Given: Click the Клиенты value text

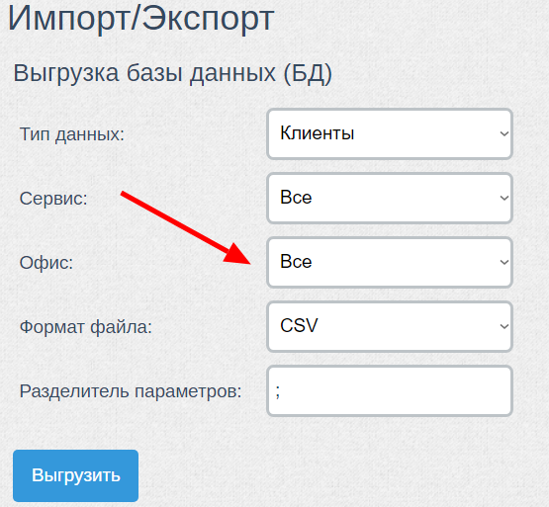Looking at the screenshot, I should point(318,133).
